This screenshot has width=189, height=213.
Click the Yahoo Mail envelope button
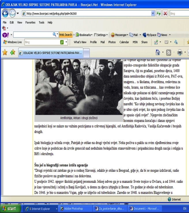coord(134,35)
